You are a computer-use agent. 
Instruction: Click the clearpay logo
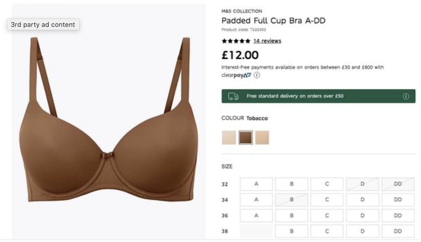coord(236,75)
